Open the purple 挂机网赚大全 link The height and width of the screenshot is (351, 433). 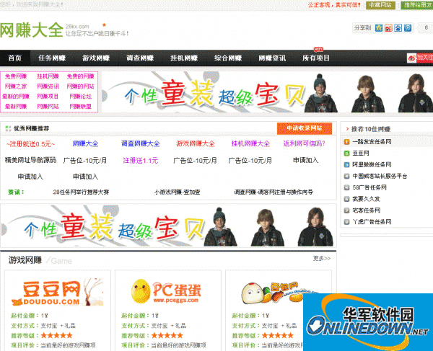coord(250,143)
